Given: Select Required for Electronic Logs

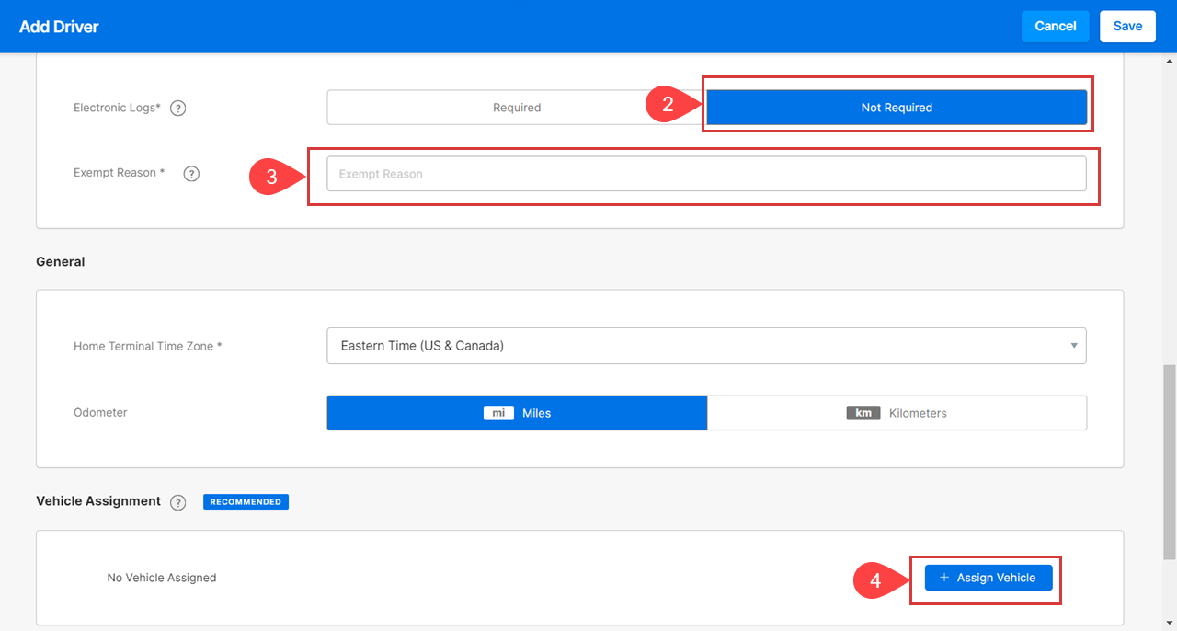Looking at the screenshot, I should pos(517,108).
